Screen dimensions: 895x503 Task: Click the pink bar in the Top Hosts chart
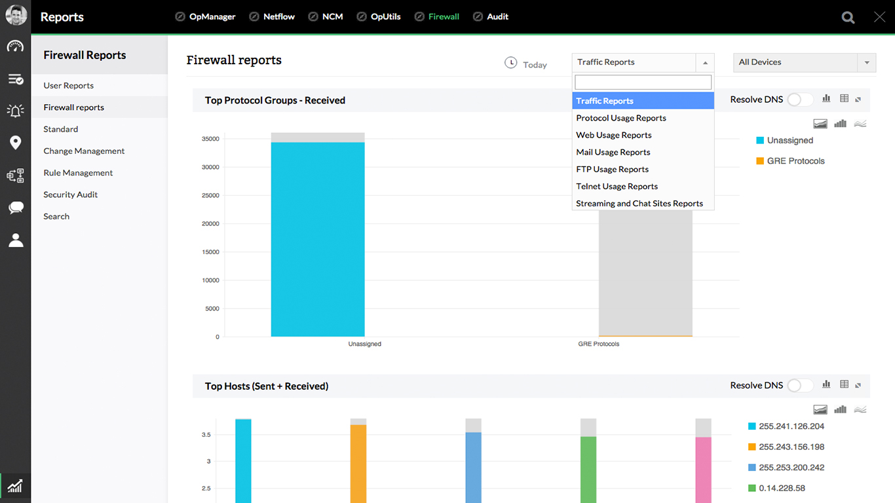click(703, 470)
